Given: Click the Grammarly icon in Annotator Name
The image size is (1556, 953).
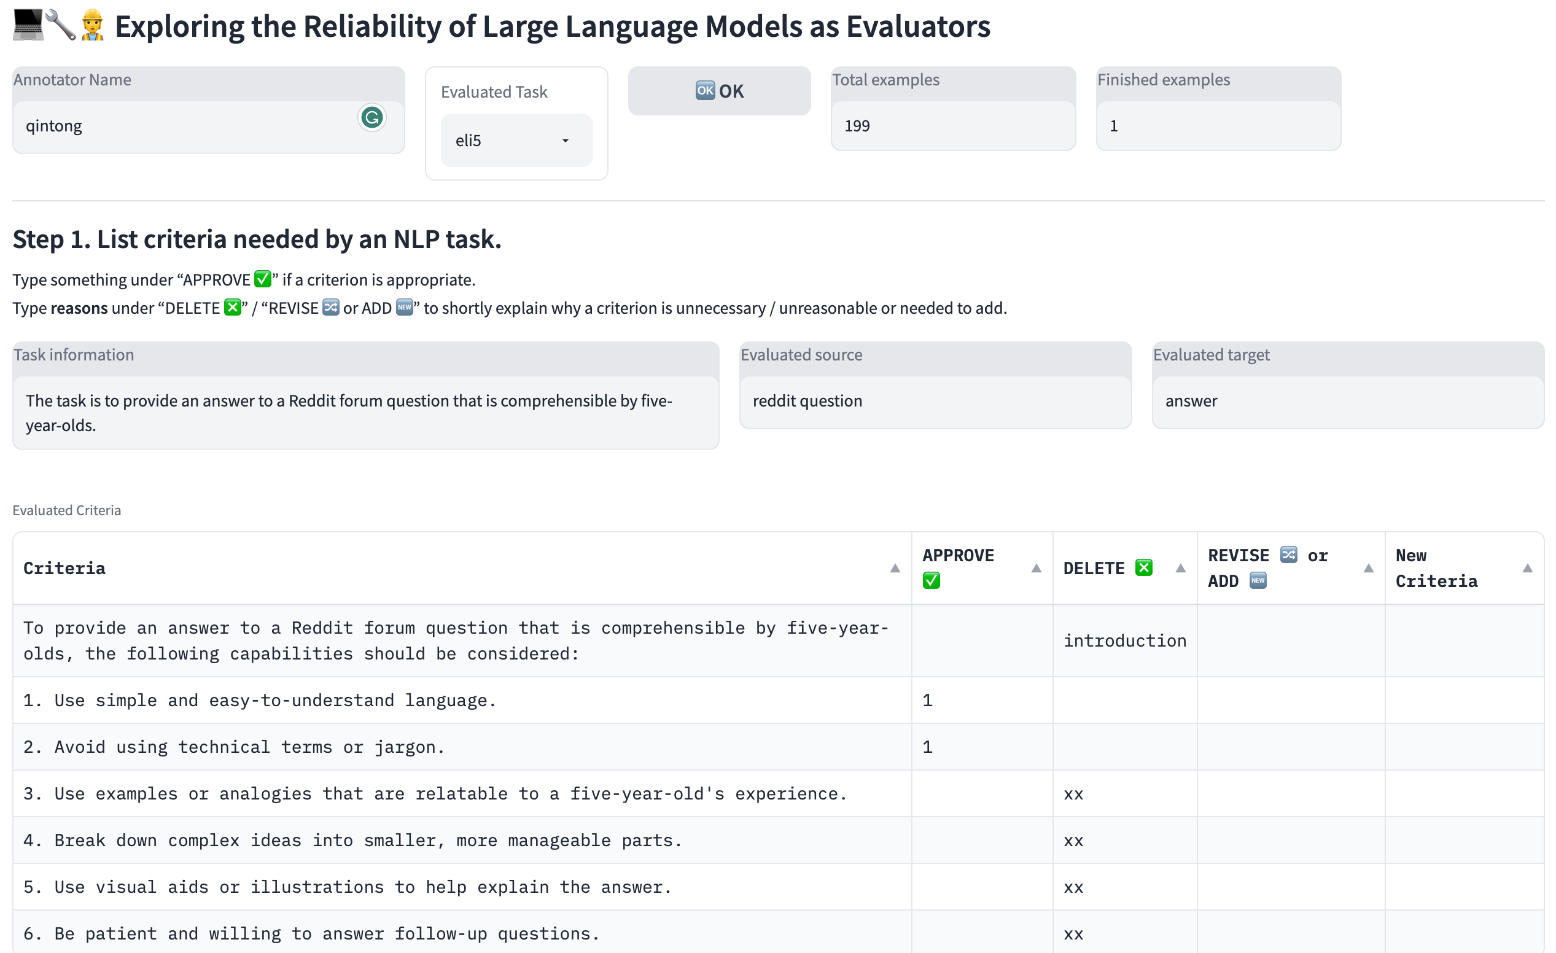Looking at the screenshot, I should click(371, 117).
